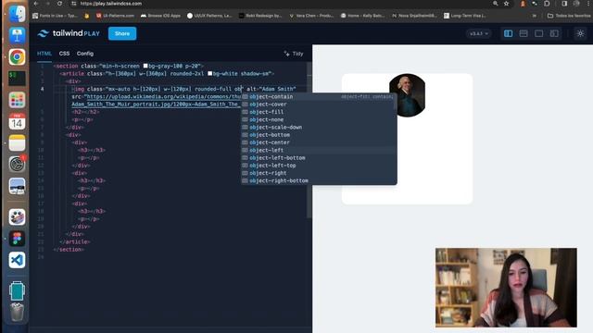Click the bg-white color swatch
Image resolution: width=593 pixels, height=333 pixels.
click(x=210, y=73)
